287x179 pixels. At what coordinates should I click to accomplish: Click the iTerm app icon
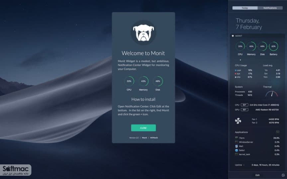(237, 138)
